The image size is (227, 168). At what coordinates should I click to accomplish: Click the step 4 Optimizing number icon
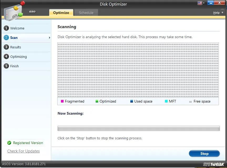click(6, 57)
